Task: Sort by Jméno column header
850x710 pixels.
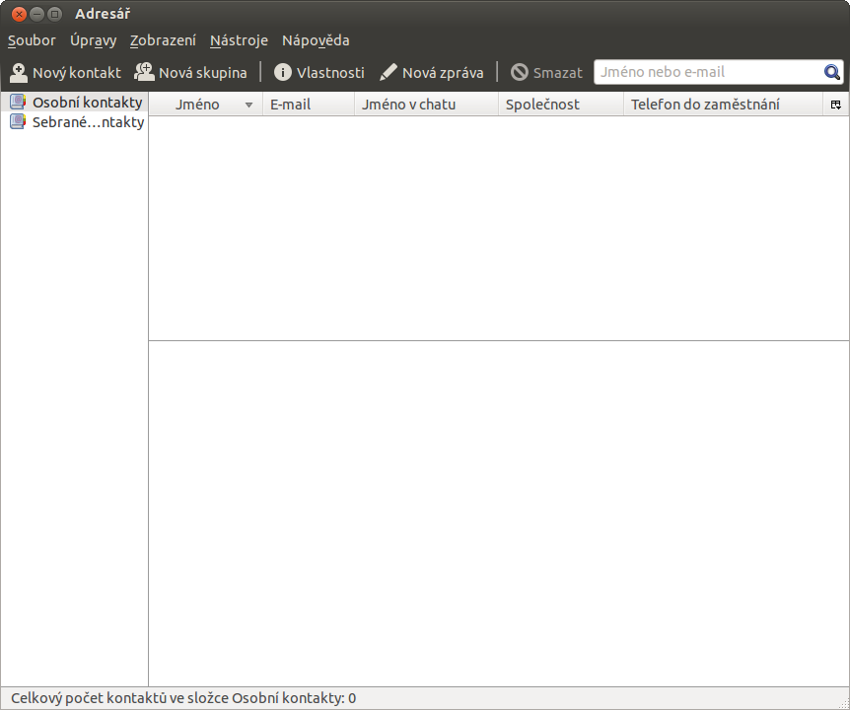Action: point(206,105)
